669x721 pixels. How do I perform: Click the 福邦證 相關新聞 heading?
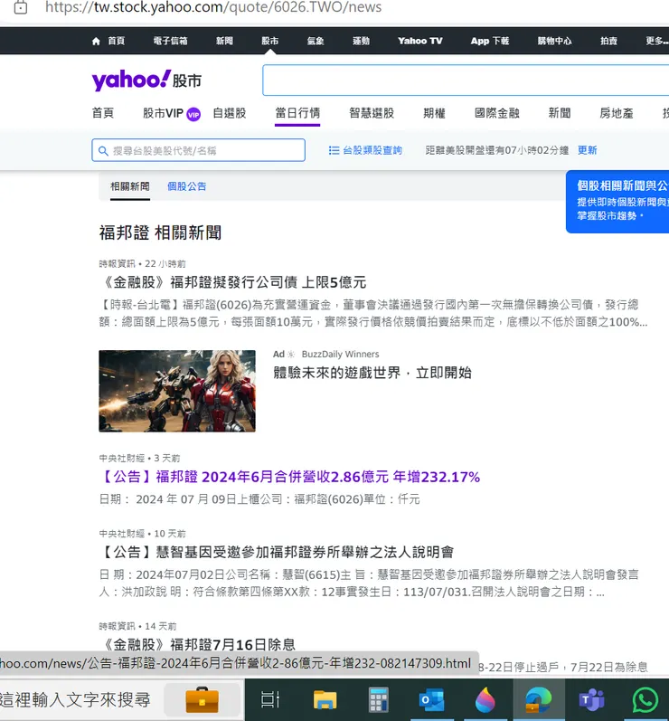coord(160,232)
